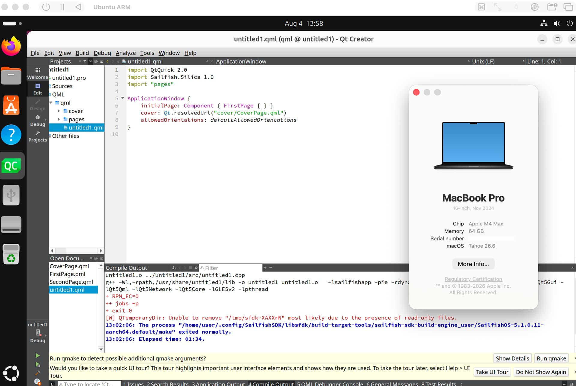Close the Projects side panel
Screen dimensions: 576x386
pos(102,61)
